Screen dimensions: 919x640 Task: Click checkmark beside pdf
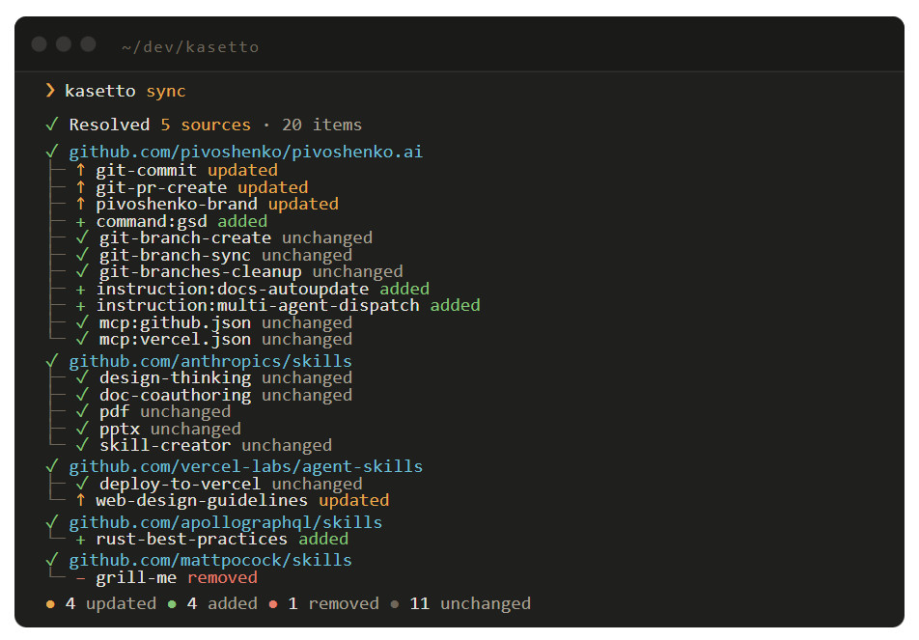click(82, 411)
